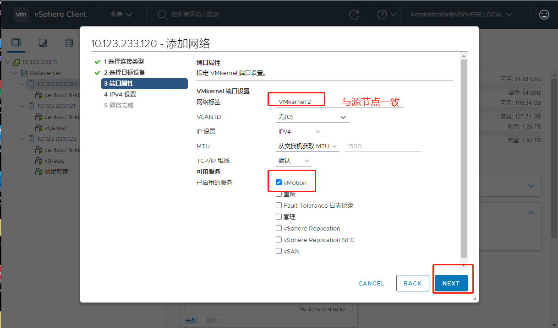Select 10.123.233.122 host in tree

coord(57,139)
